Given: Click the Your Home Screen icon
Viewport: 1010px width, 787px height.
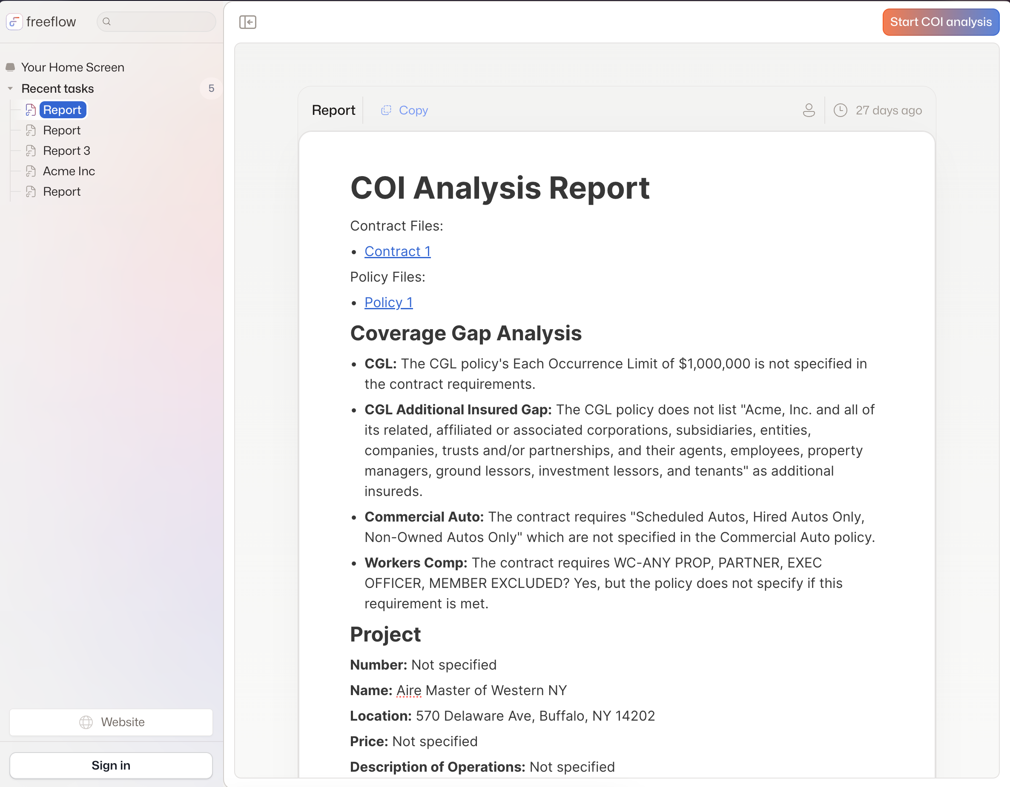Looking at the screenshot, I should [x=10, y=68].
